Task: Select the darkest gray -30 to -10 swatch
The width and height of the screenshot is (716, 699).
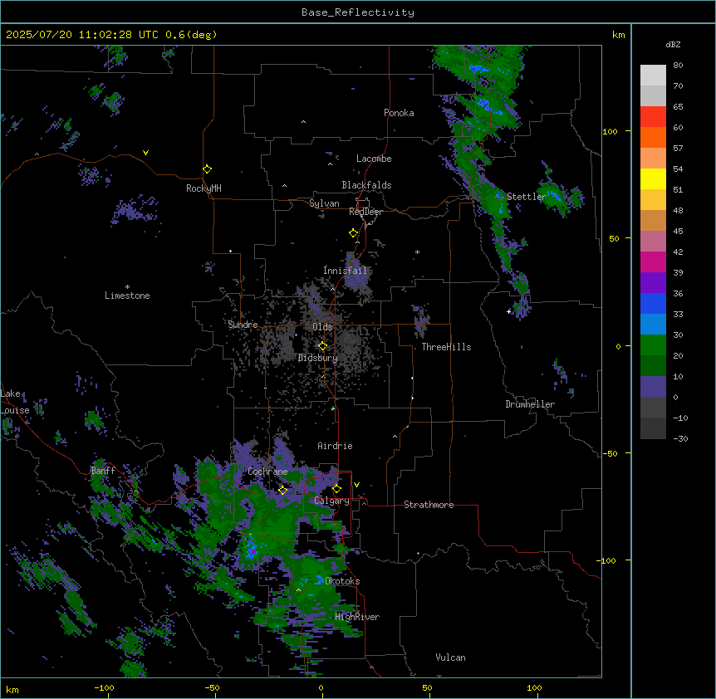Action: tap(653, 428)
